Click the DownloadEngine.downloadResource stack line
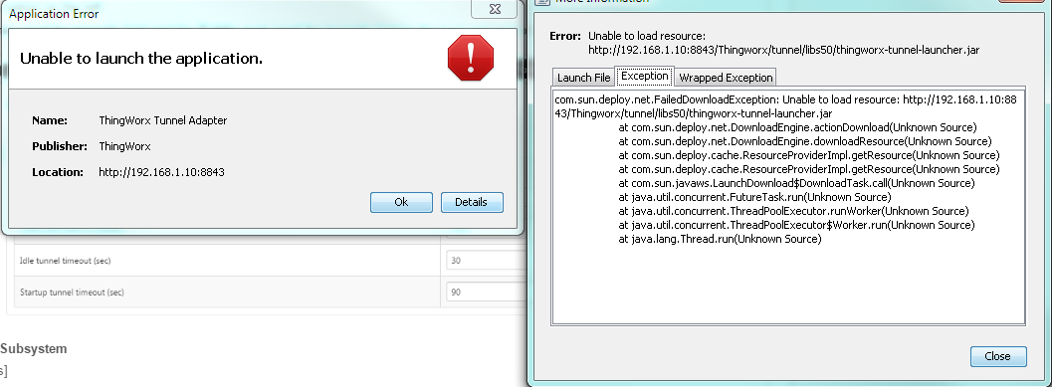Viewport: 1052px width, 387px height. click(805, 141)
